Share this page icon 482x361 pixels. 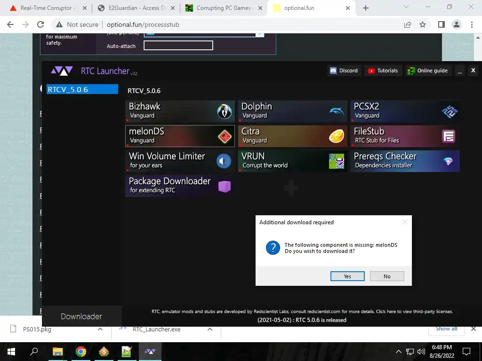click(x=408, y=24)
